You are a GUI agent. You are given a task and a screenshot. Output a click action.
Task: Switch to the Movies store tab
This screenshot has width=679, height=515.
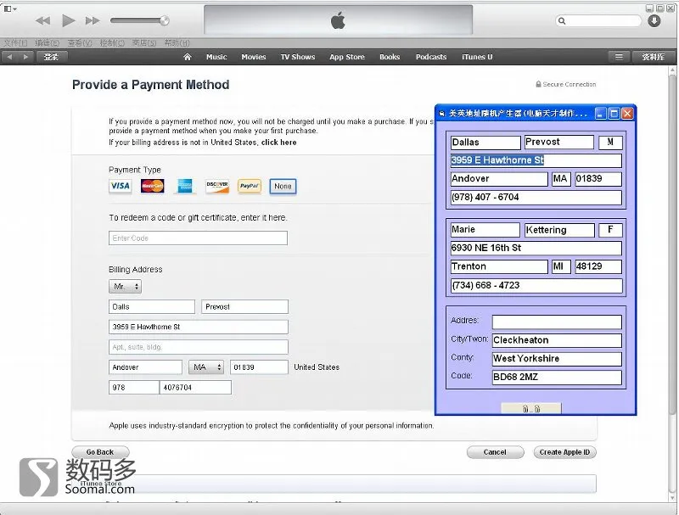(x=253, y=57)
